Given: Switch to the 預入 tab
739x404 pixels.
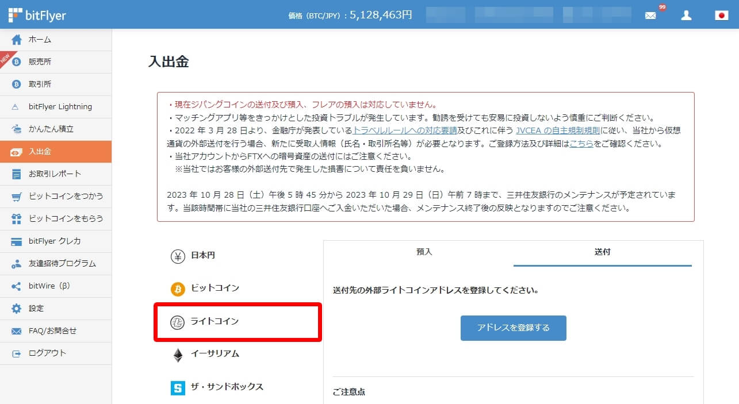Looking at the screenshot, I should (x=424, y=252).
